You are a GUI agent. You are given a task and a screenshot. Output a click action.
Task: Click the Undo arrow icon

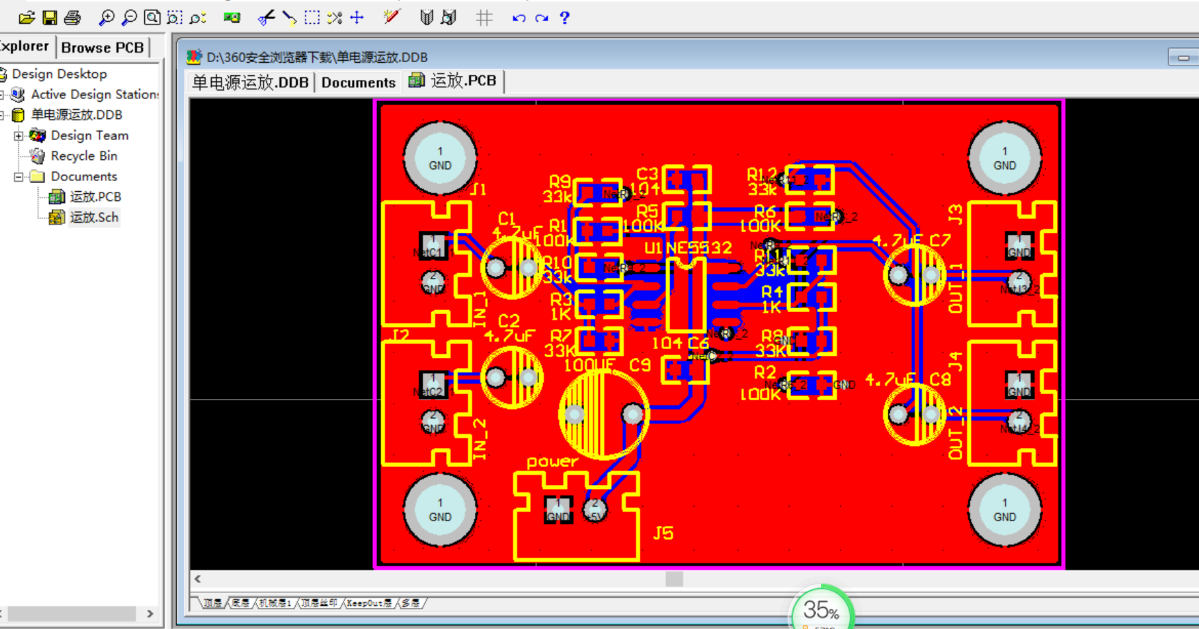coord(519,18)
